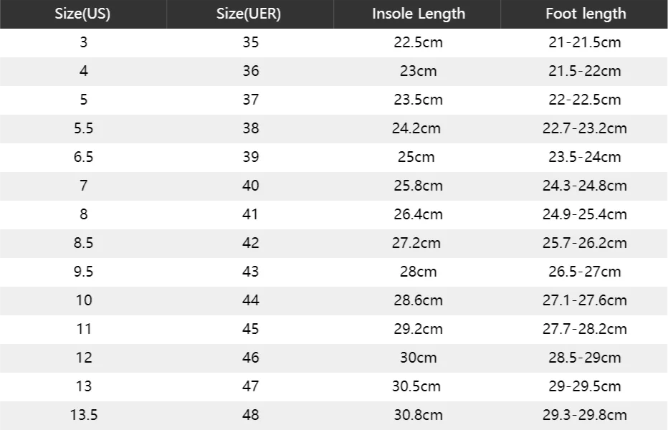Screen dimensions: 668x430
Task: Click the 27.1-27.6cm foot length cell
Action: click(x=585, y=300)
